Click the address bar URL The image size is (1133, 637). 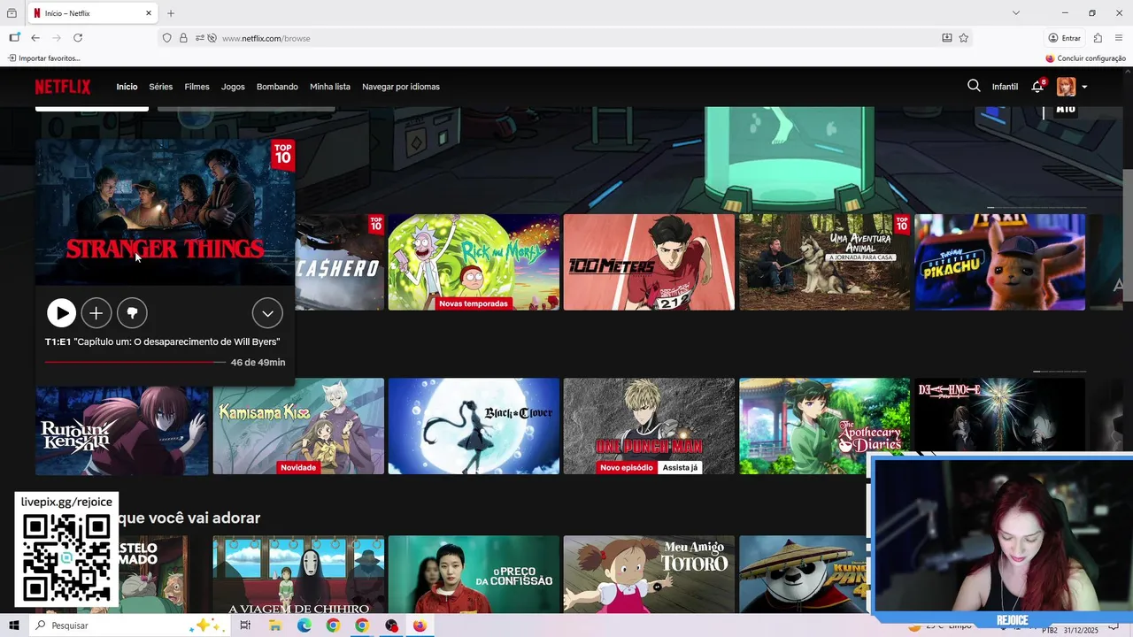(x=266, y=38)
